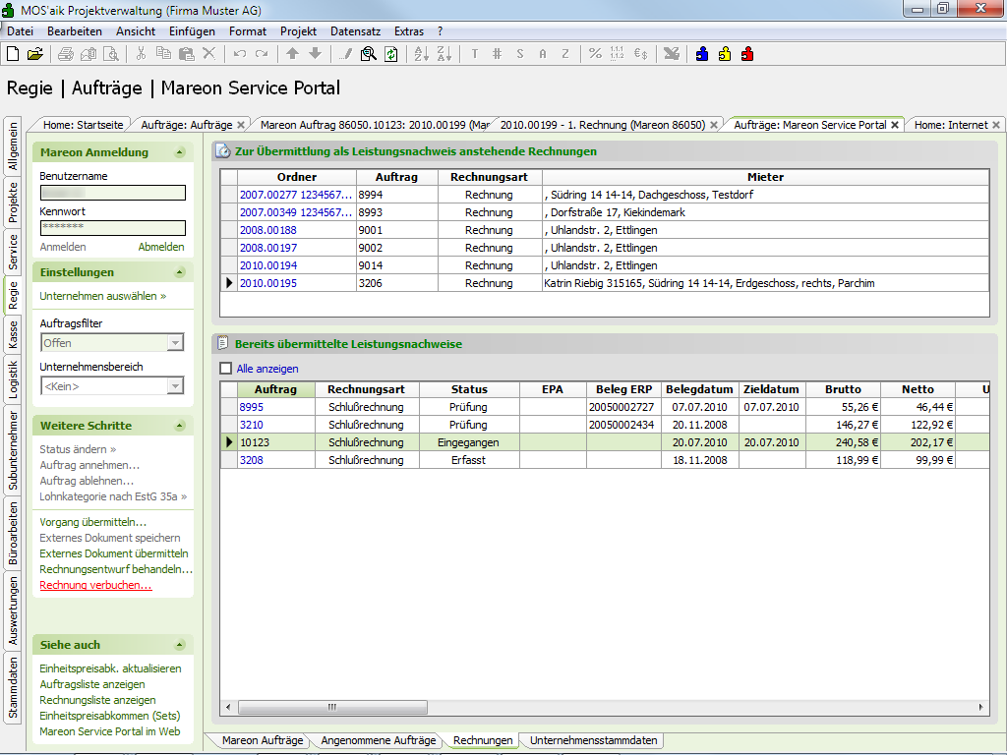The image size is (1007, 755).
Task: Click the undo arrow icon
Action: [240, 54]
